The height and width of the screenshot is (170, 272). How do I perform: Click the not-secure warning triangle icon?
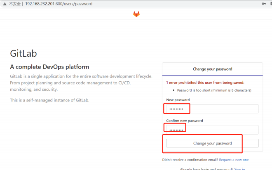(4, 4)
